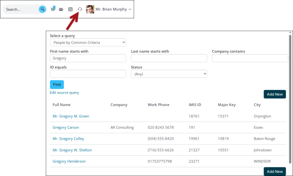This screenshot has height=176, width=293.
Task: Click the iMIS ID column header
Action: 195,105
